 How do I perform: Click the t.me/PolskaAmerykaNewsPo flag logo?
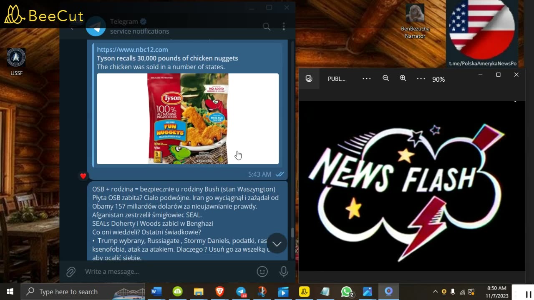(482, 33)
